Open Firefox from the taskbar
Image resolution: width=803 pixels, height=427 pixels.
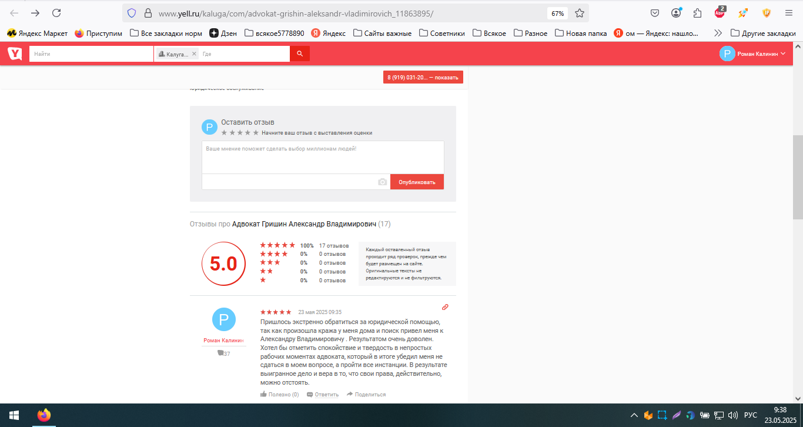44,415
